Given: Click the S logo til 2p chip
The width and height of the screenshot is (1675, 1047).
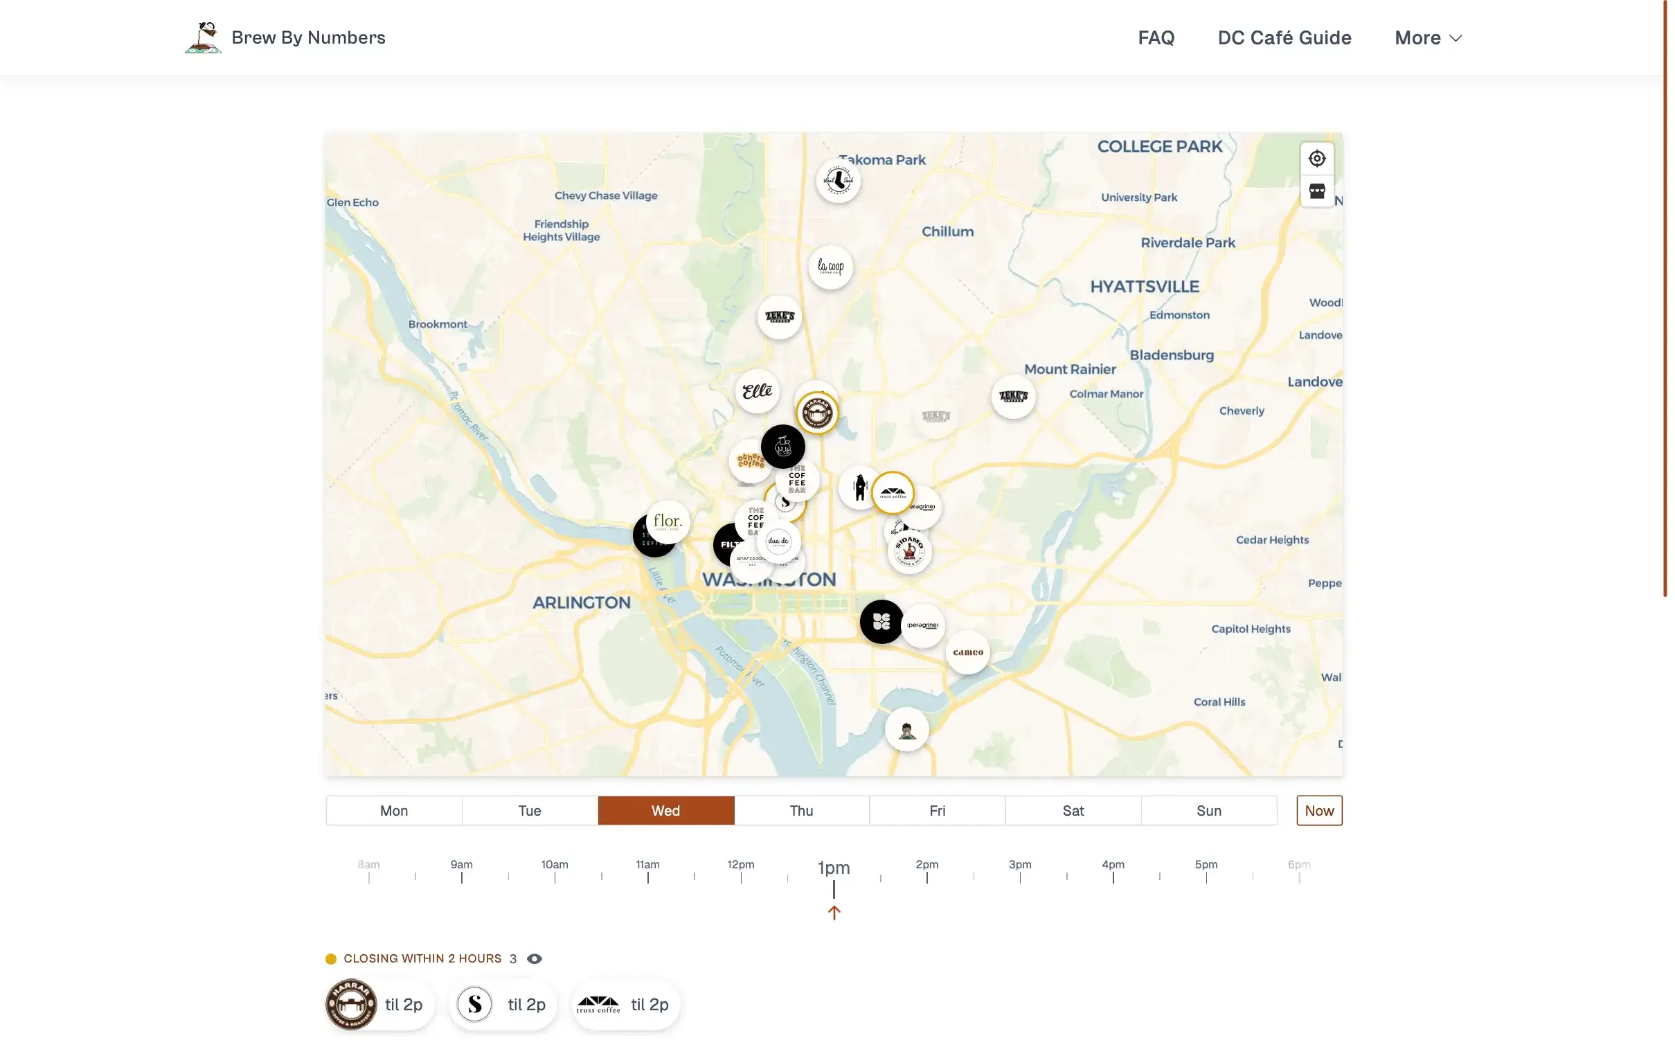Looking at the screenshot, I should (503, 1005).
